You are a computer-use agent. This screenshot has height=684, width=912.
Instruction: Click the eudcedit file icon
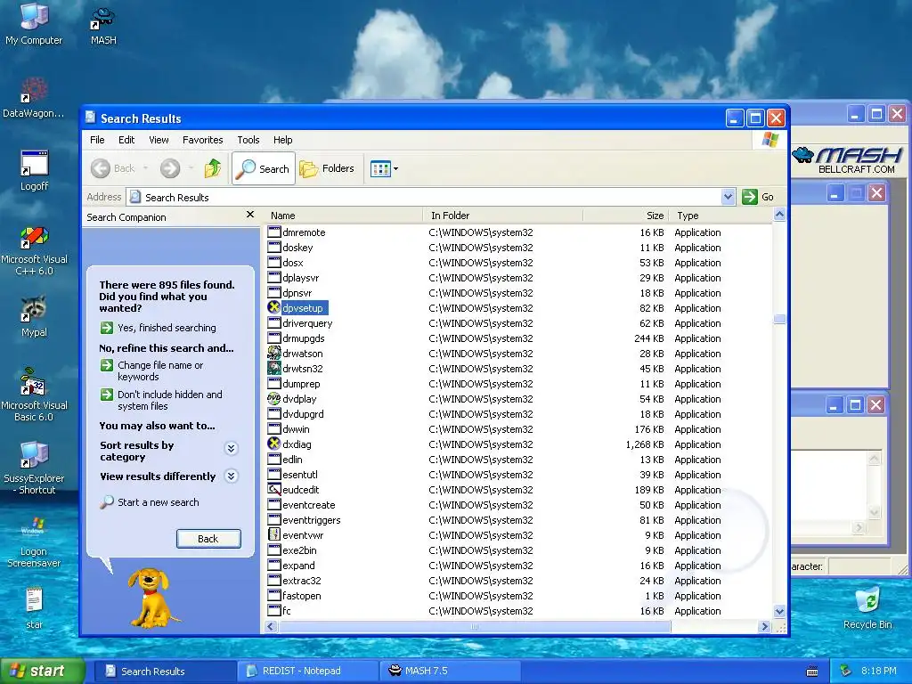click(x=274, y=489)
